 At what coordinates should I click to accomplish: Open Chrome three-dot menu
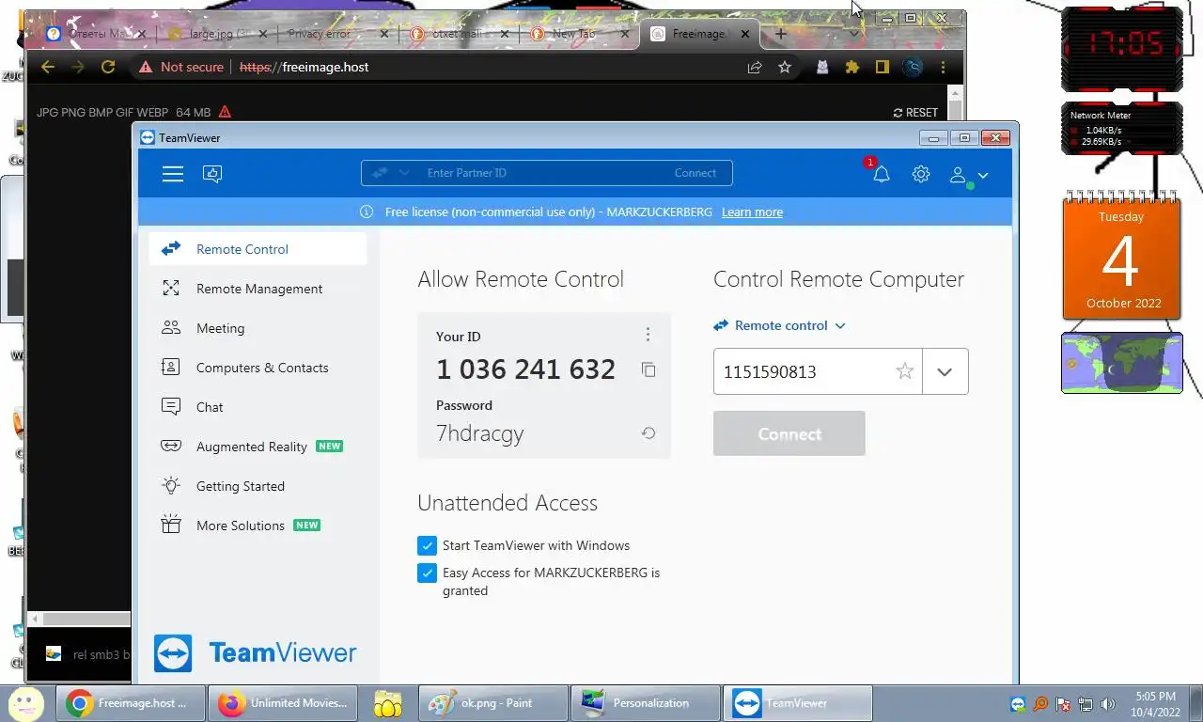[943, 67]
